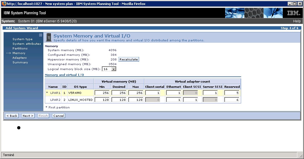
Task: Open Help in the system bar
Action: pos(297,21)
